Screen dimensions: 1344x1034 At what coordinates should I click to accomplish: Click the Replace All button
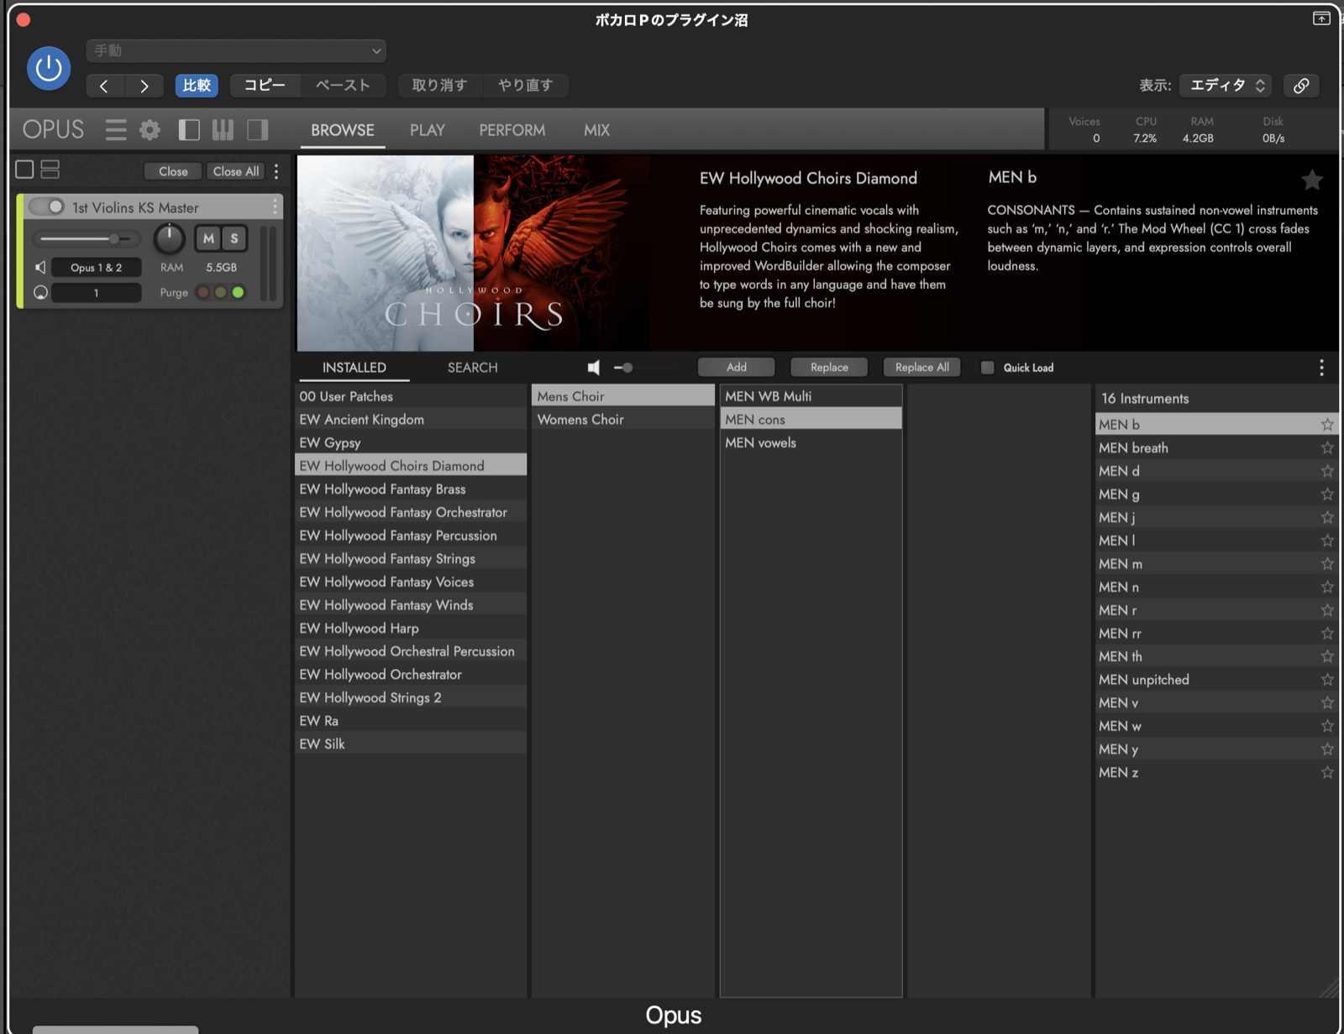pyautogui.click(x=922, y=367)
